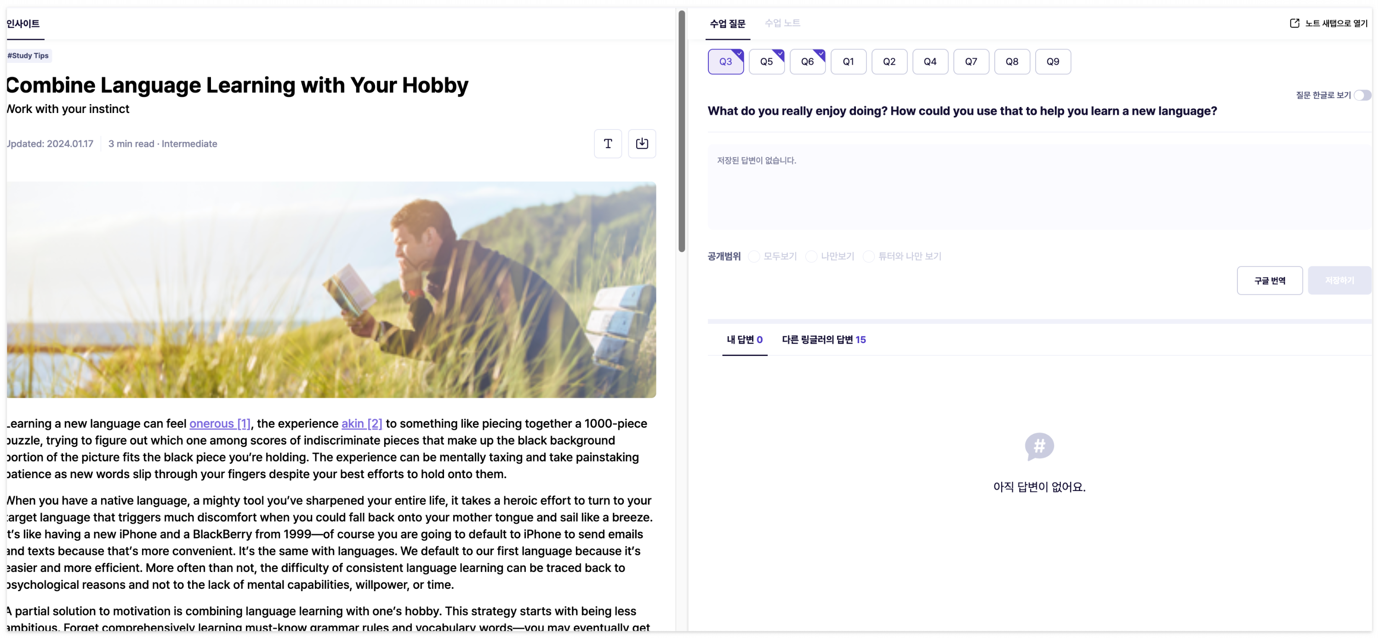Select the 내 답변 tab
Screen dimensions: 1379x638
tap(744, 339)
